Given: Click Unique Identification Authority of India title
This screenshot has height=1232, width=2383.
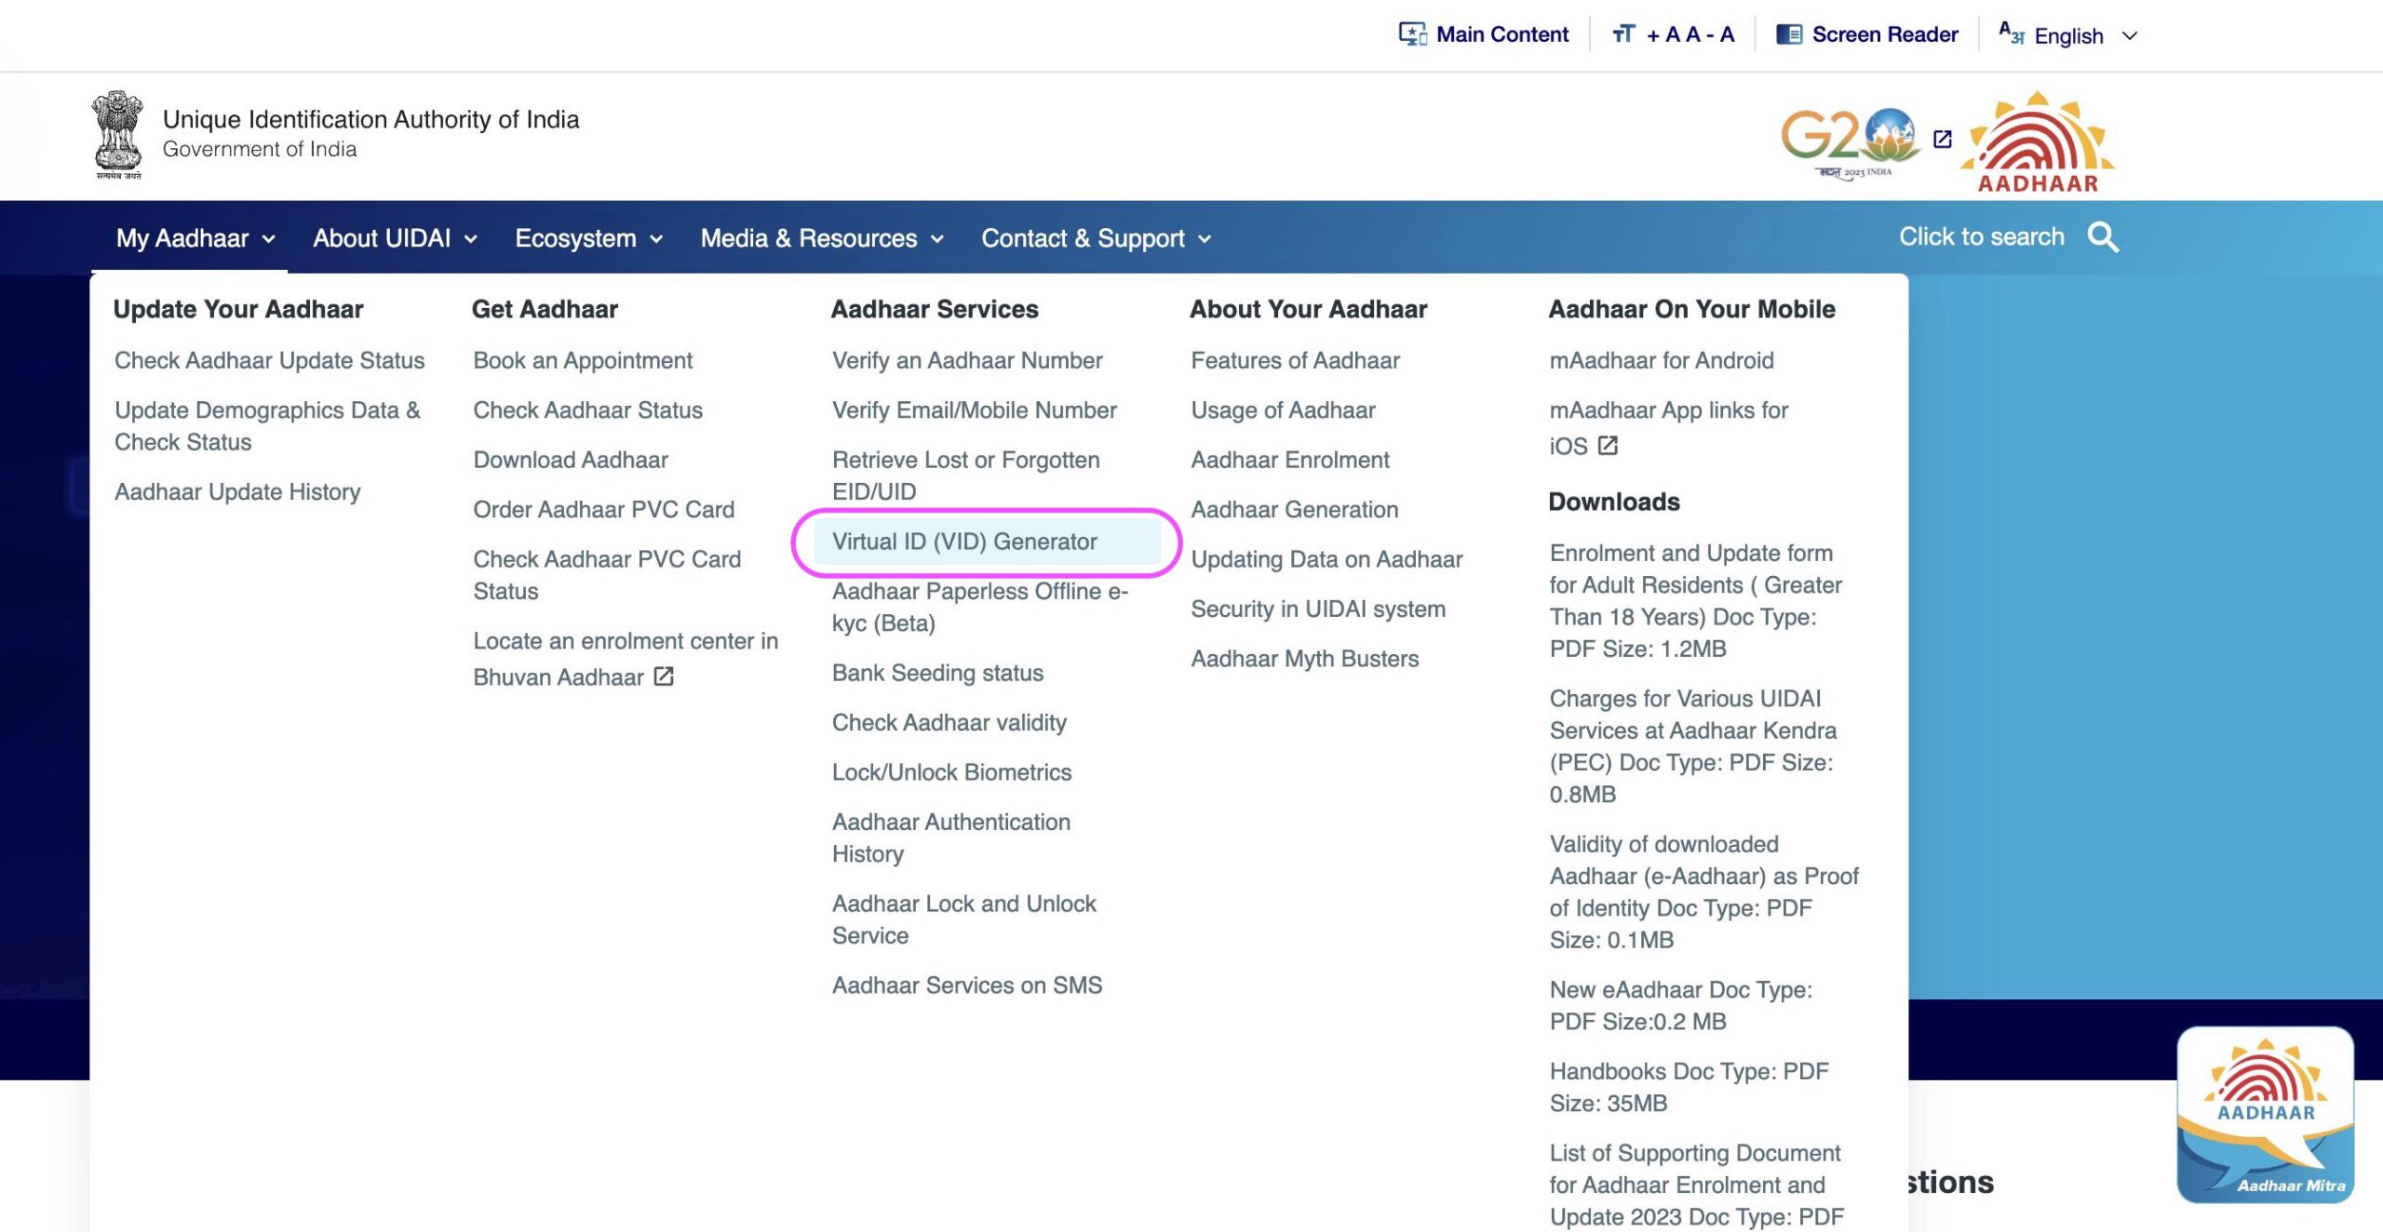Looking at the screenshot, I should (x=370, y=119).
